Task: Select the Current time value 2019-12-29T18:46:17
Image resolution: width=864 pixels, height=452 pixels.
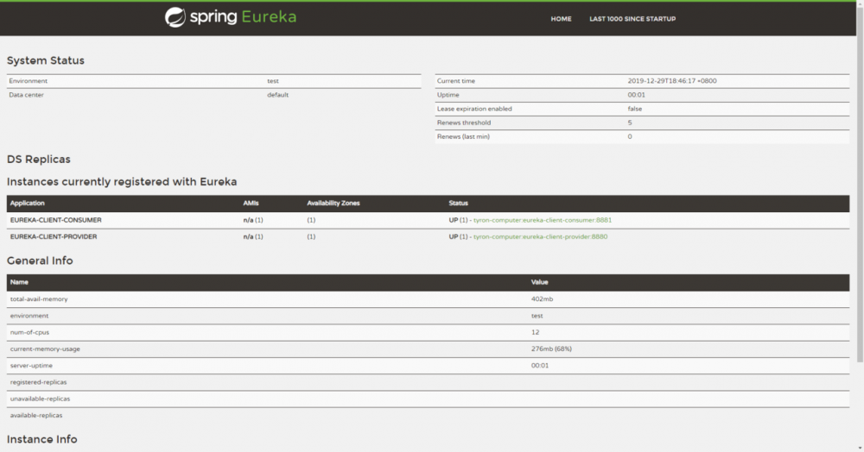Action: click(671, 81)
